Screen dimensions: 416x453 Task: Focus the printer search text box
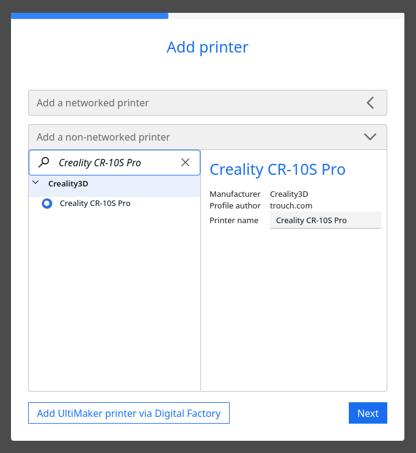click(115, 163)
